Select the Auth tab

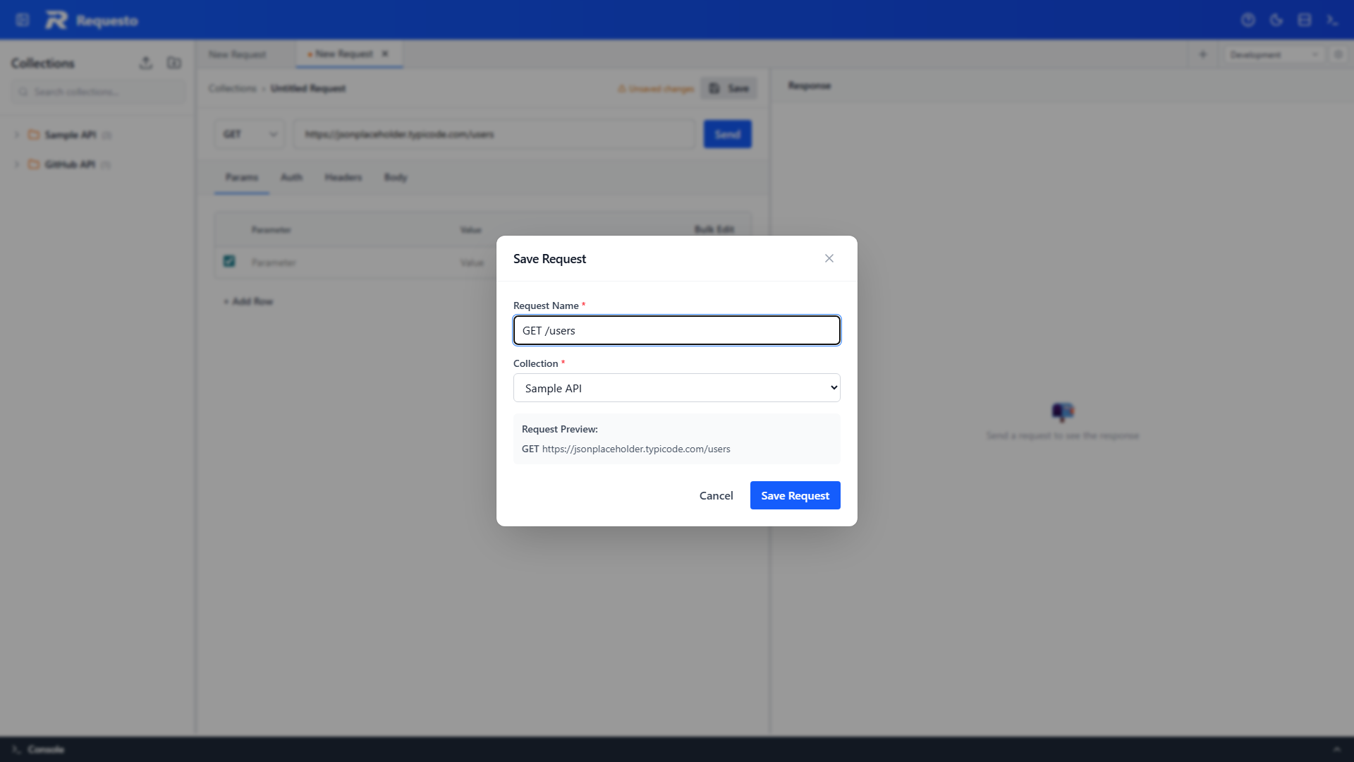click(291, 177)
